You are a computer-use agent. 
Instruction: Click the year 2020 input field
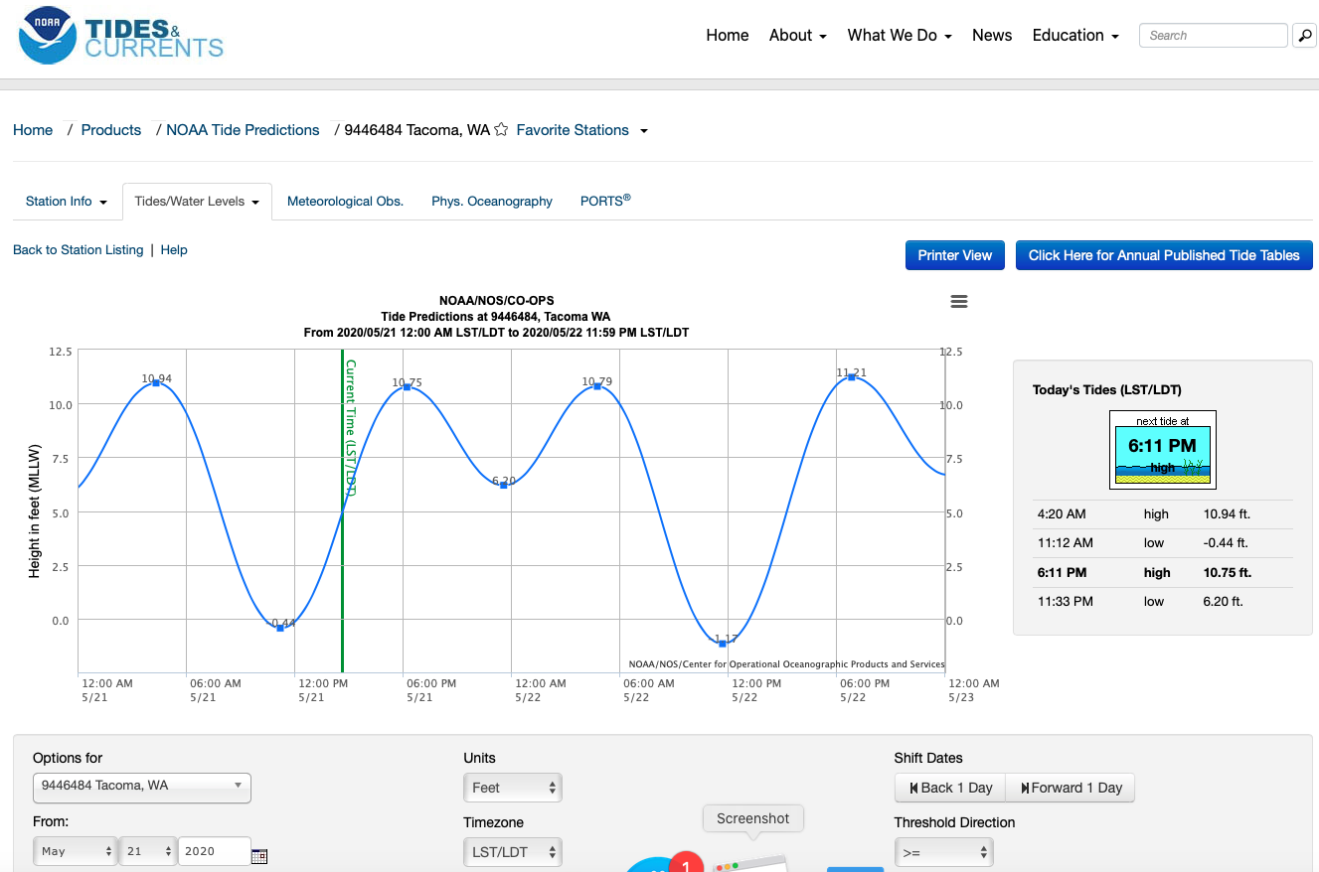pyautogui.click(x=214, y=851)
